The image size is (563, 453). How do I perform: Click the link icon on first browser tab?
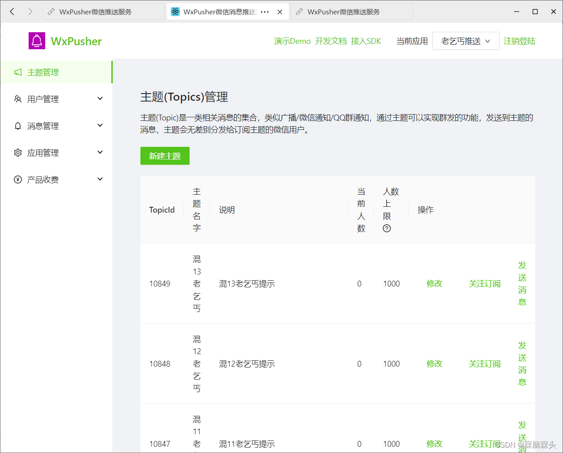click(51, 12)
